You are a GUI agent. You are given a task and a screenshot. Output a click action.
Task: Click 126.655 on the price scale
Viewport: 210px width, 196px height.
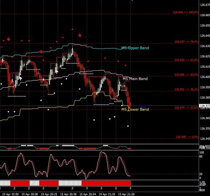point(205,25)
